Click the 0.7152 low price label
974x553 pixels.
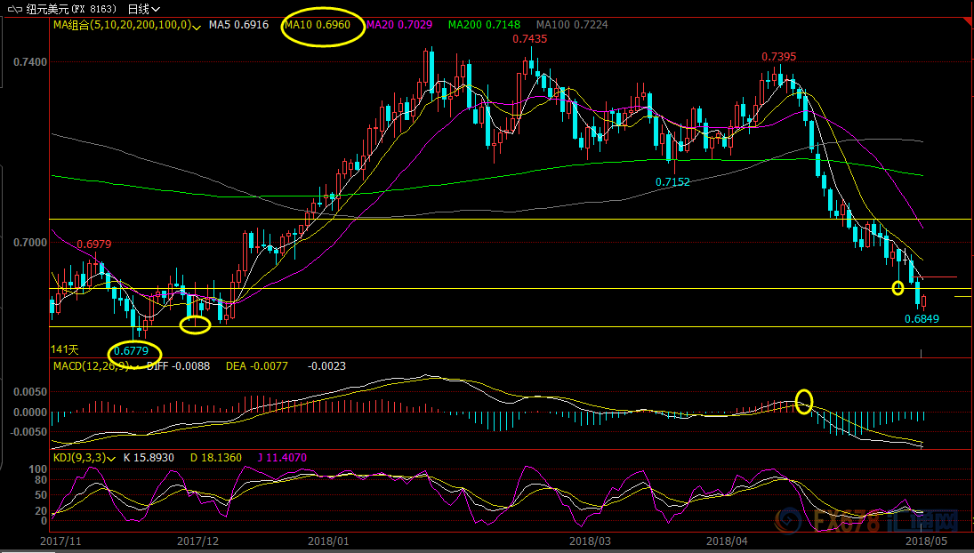[x=673, y=182]
